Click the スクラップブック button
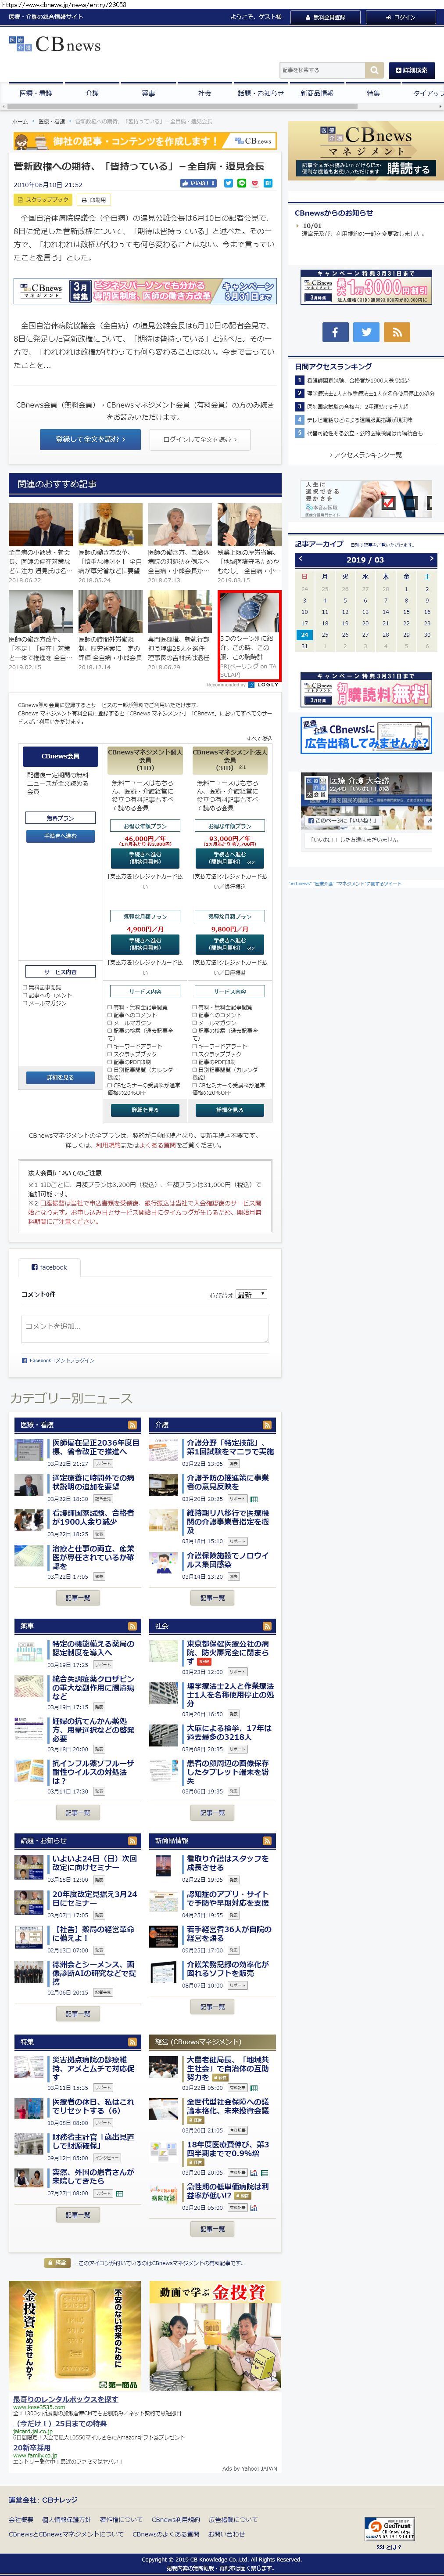Image resolution: width=444 pixels, height=2576 pixels. (x=43, y=200)
